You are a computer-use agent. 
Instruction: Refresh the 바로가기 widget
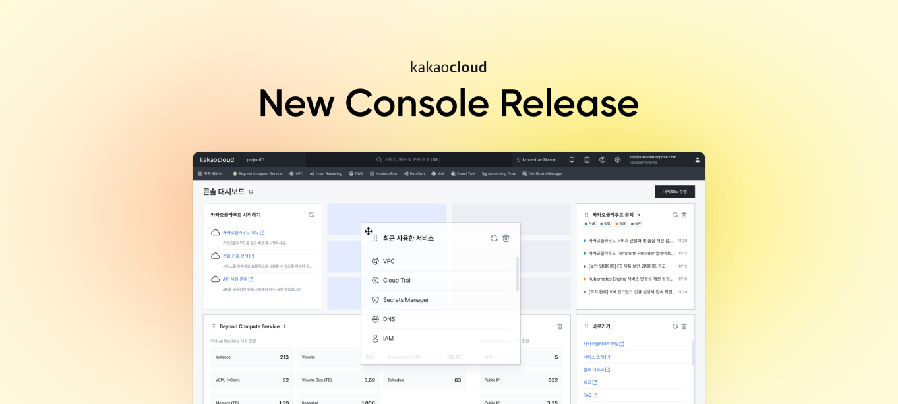pos(675,326)
